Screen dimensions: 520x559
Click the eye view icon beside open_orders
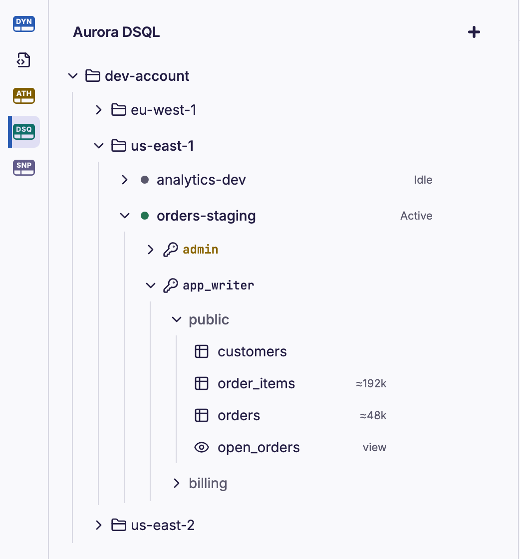[202, 447]
